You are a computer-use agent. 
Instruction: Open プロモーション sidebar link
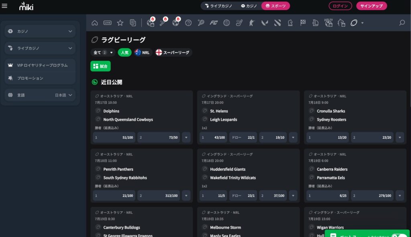(40, 78)
